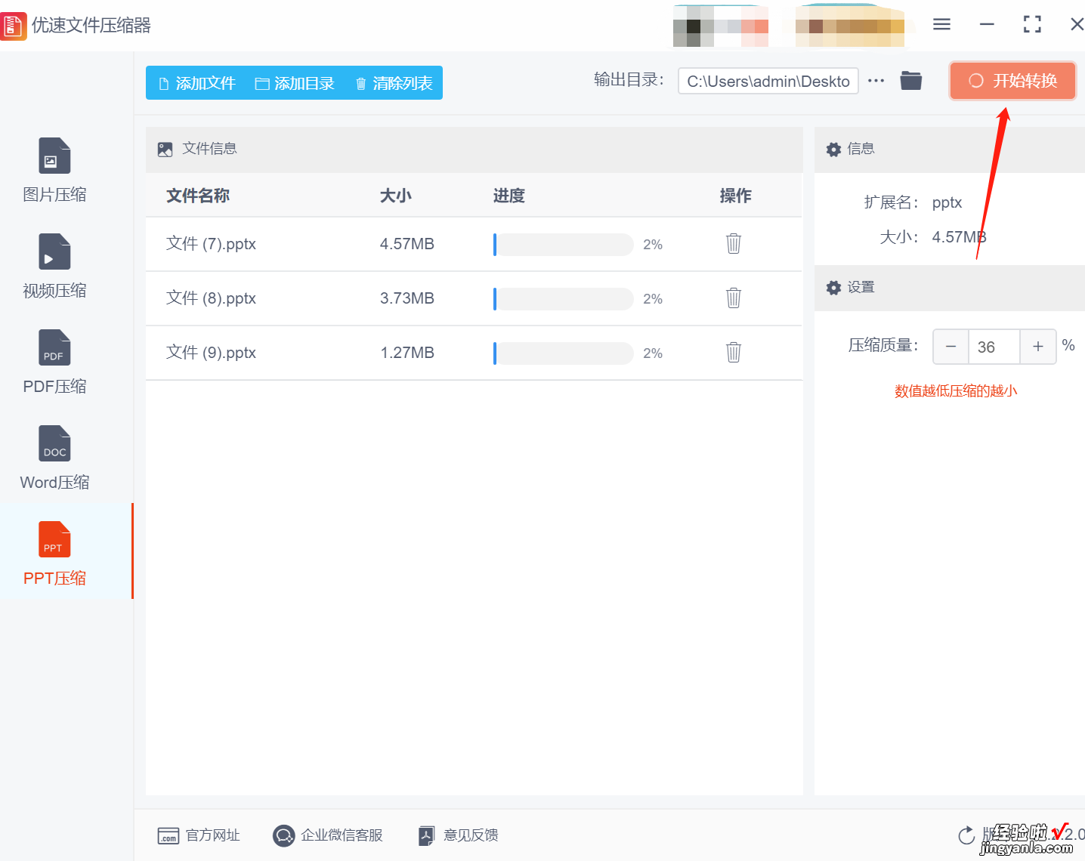Open the 视频压缩 video compression section
This screenshot has height=861, width=1085.
pyautogui.click(x=54, y=267)
